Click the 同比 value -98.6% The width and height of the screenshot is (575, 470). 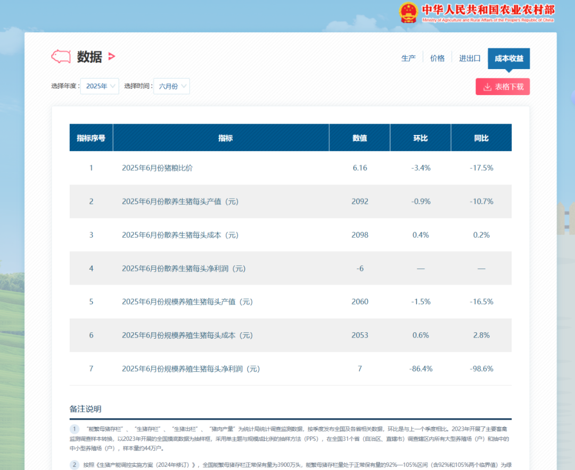(481, 368)
